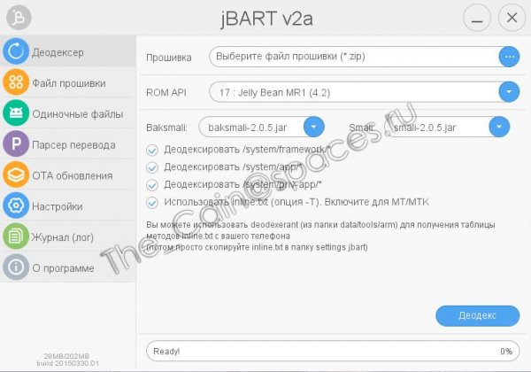The height and width of the screenshot is (372, 531).
Task: Select OTA обновления menu item
Action: pyautogui.click(x=68, y=174)
